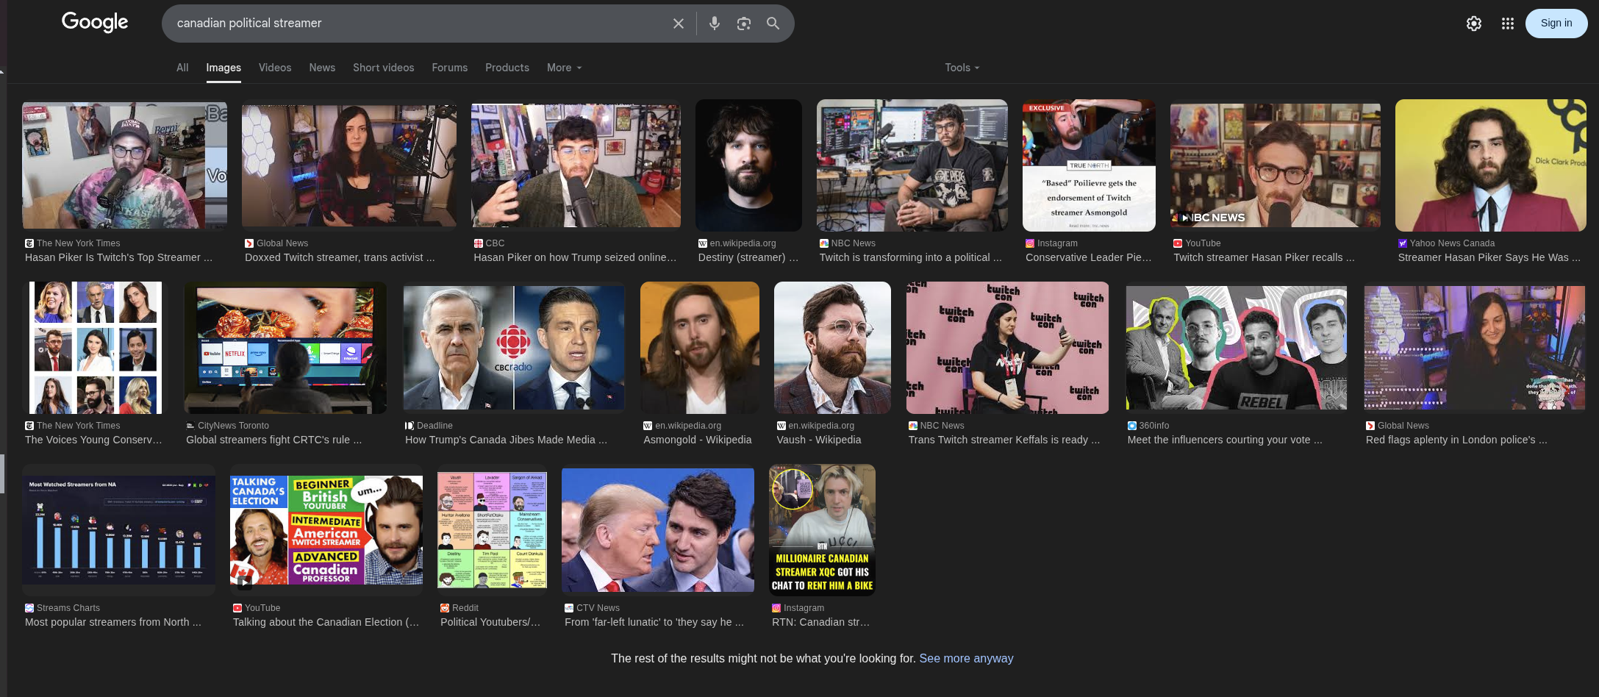Click Yahoo News Canada source label
Image resolution: width=1599 pixels, height=697 pixels.
[x=1451, y=243]
